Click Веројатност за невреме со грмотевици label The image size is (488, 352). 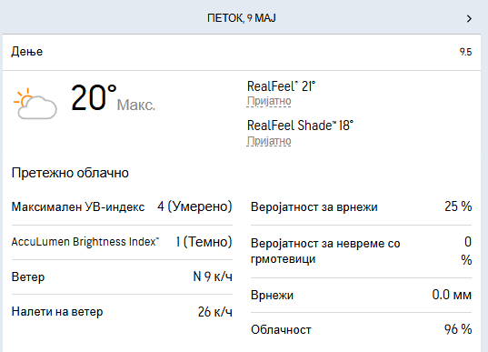coord(325,251)
